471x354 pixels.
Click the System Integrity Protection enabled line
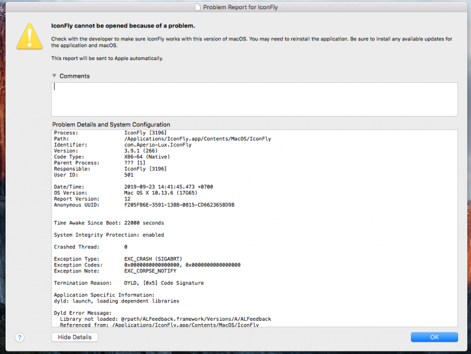click(x=109, y=235)
